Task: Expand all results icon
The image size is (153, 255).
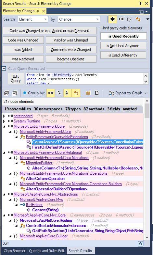Action: click(6, 93)
